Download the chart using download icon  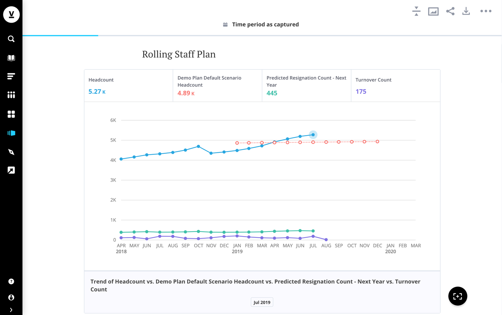[x=466, y=11]
